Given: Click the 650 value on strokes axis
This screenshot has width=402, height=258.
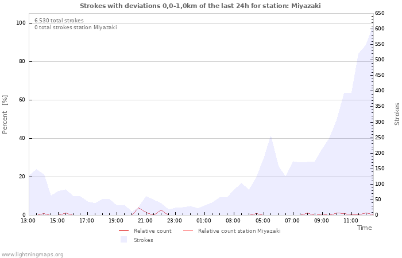Looking at the screenshot, I should coord(380,13).
